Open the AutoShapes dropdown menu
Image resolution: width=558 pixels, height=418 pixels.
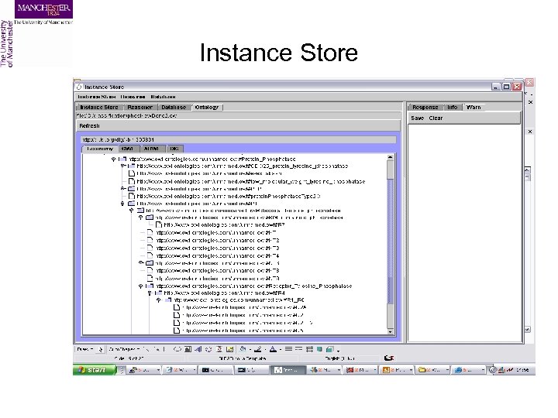pos(124,349)
